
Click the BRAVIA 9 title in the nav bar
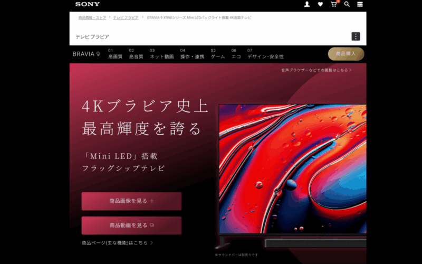(x=86, y=54)
